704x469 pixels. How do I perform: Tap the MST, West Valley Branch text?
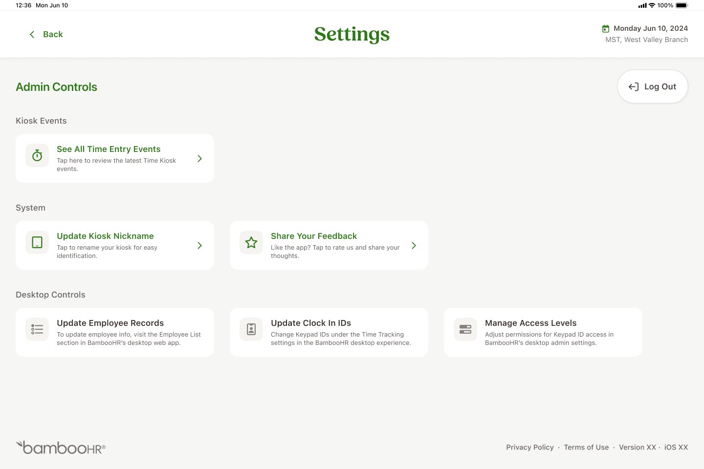[x=647, y=40]
